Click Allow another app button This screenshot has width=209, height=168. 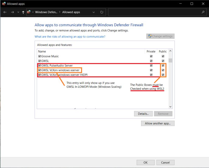coord(158,123)
